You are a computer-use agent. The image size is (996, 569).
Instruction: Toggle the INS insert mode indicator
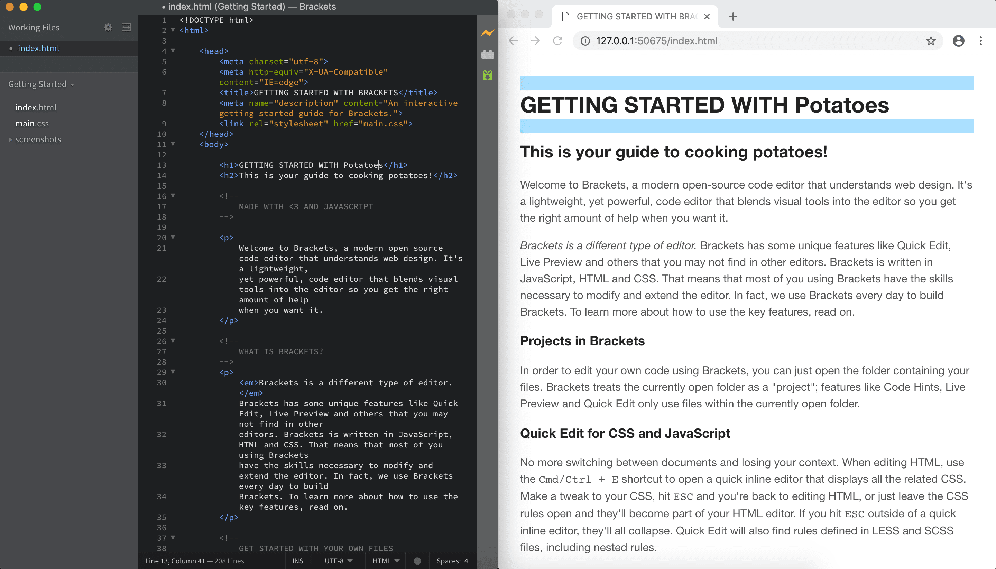(297, 561)
